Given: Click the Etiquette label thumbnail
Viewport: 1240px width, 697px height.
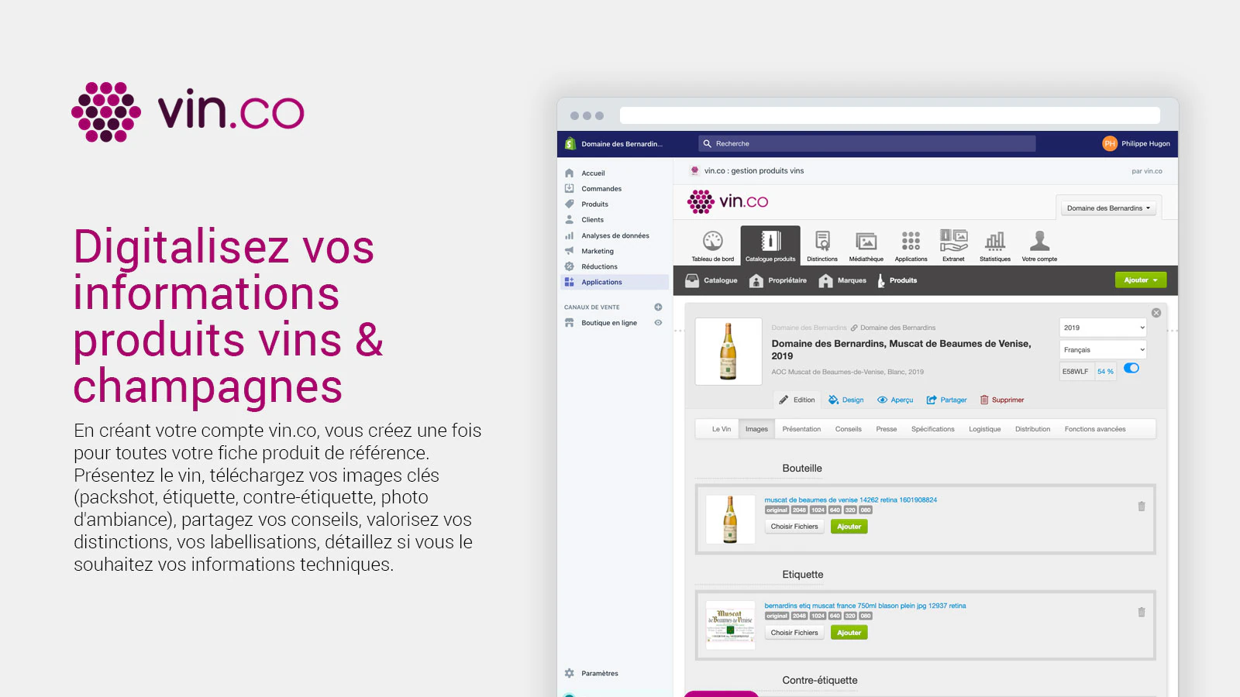Looking at the screenshot, I should tap(730, 626).
